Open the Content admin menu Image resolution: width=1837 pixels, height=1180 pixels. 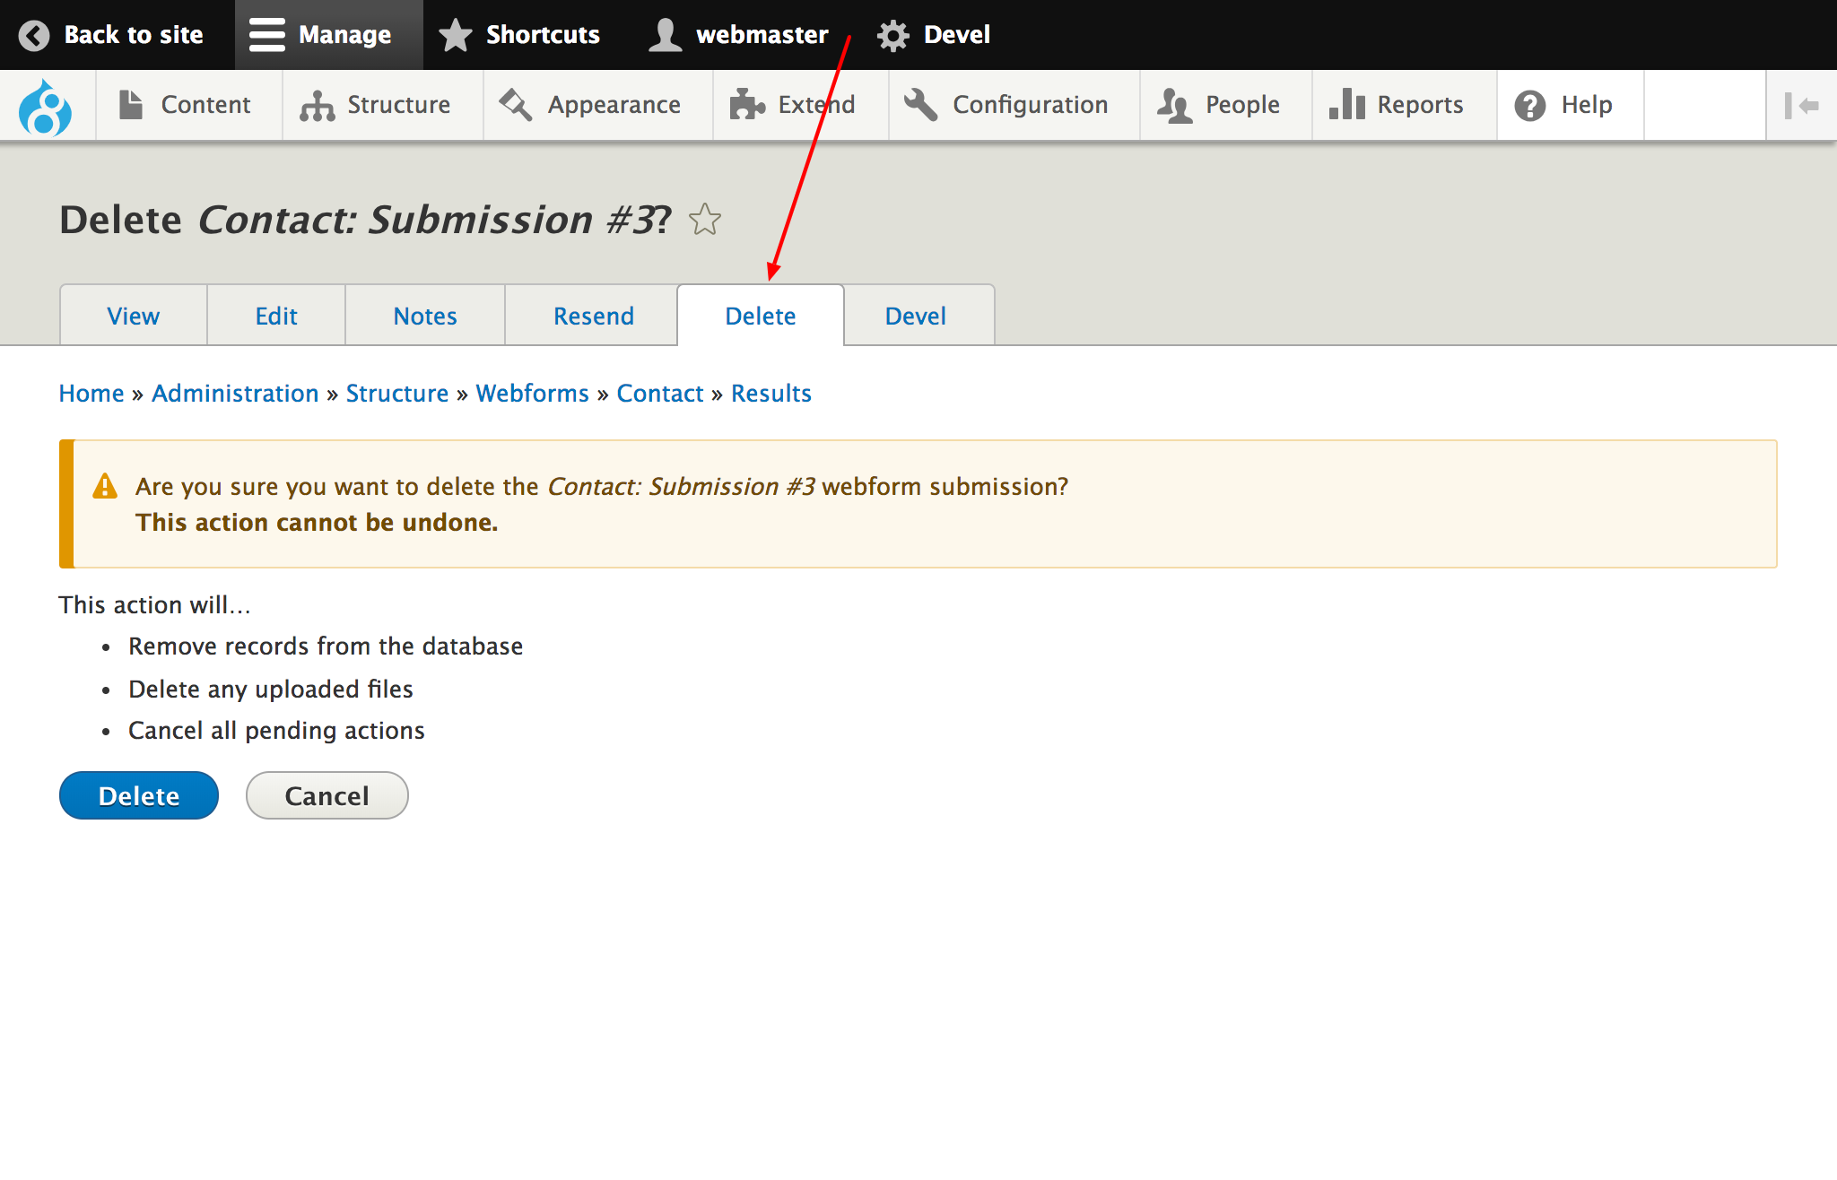point(189,105)
